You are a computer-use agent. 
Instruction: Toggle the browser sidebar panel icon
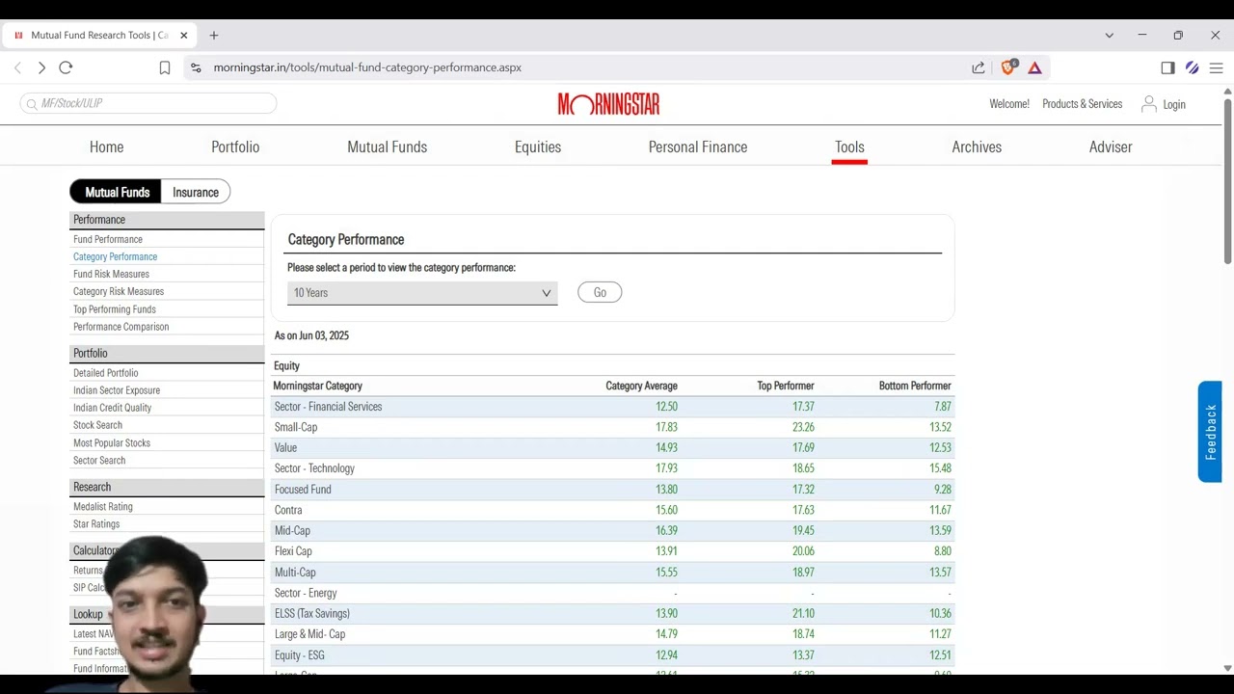(1167, 67)
